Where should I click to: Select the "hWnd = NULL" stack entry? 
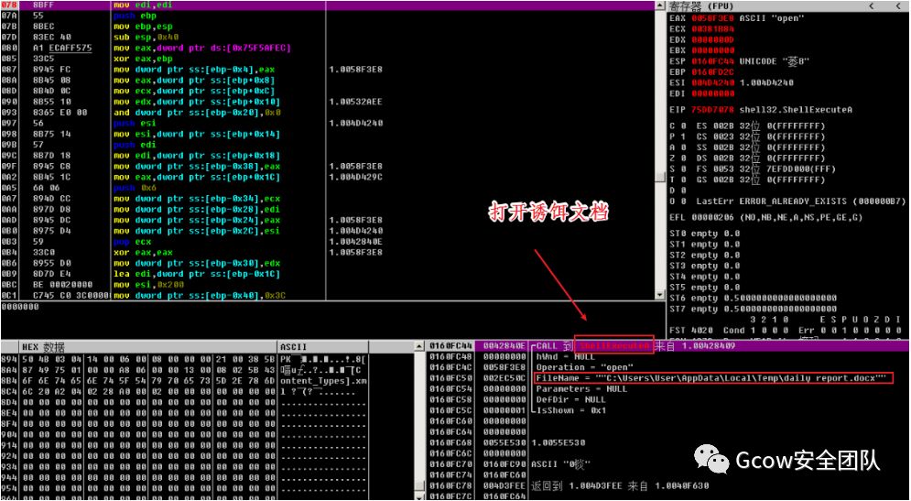(565, 357)
